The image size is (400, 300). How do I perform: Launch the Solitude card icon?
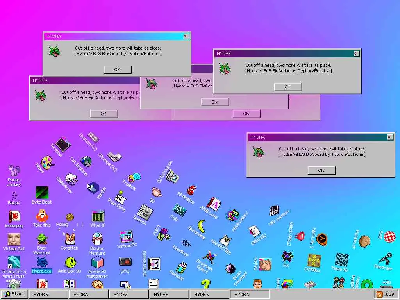(x=181, y=268)
